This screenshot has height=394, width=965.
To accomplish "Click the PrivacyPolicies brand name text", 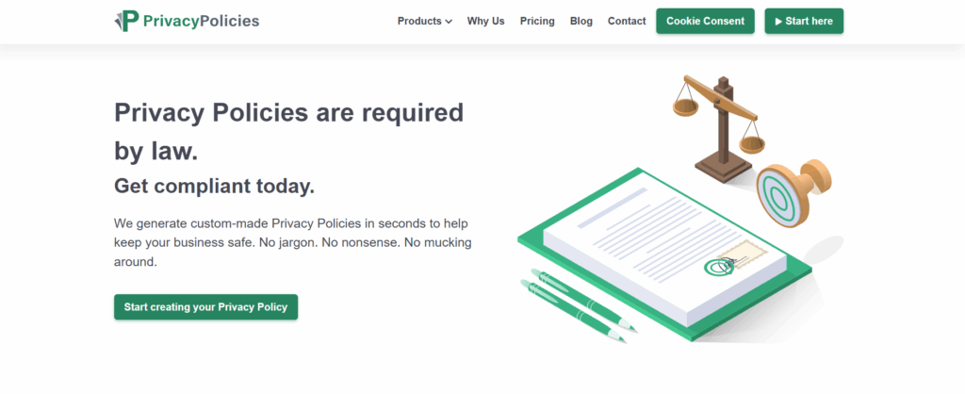I will tap(202, 21).
